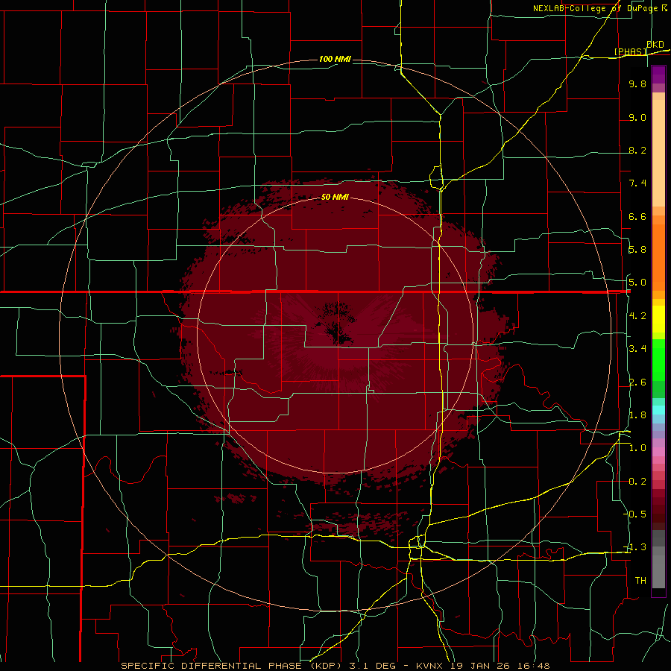The width and height of the screenshot is (671, 671).
Task: Click the 1.8 scale value
Action: click(637, 415)
